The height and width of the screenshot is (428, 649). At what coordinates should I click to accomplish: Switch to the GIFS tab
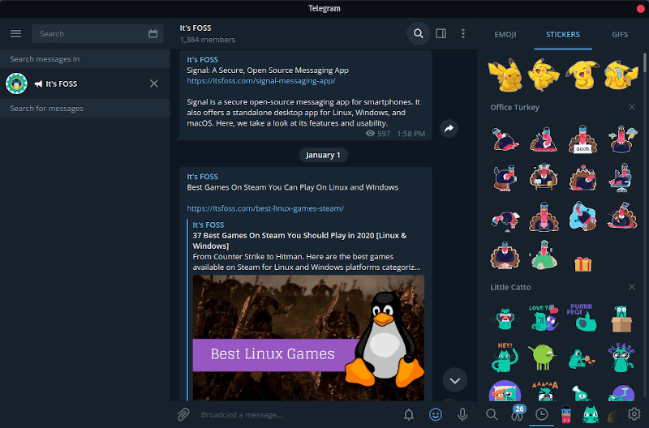(x=620, y=34)
